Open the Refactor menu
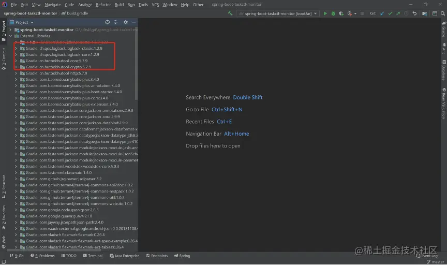The height and width of the screenshot is (265, 447). tap(103, 5)
